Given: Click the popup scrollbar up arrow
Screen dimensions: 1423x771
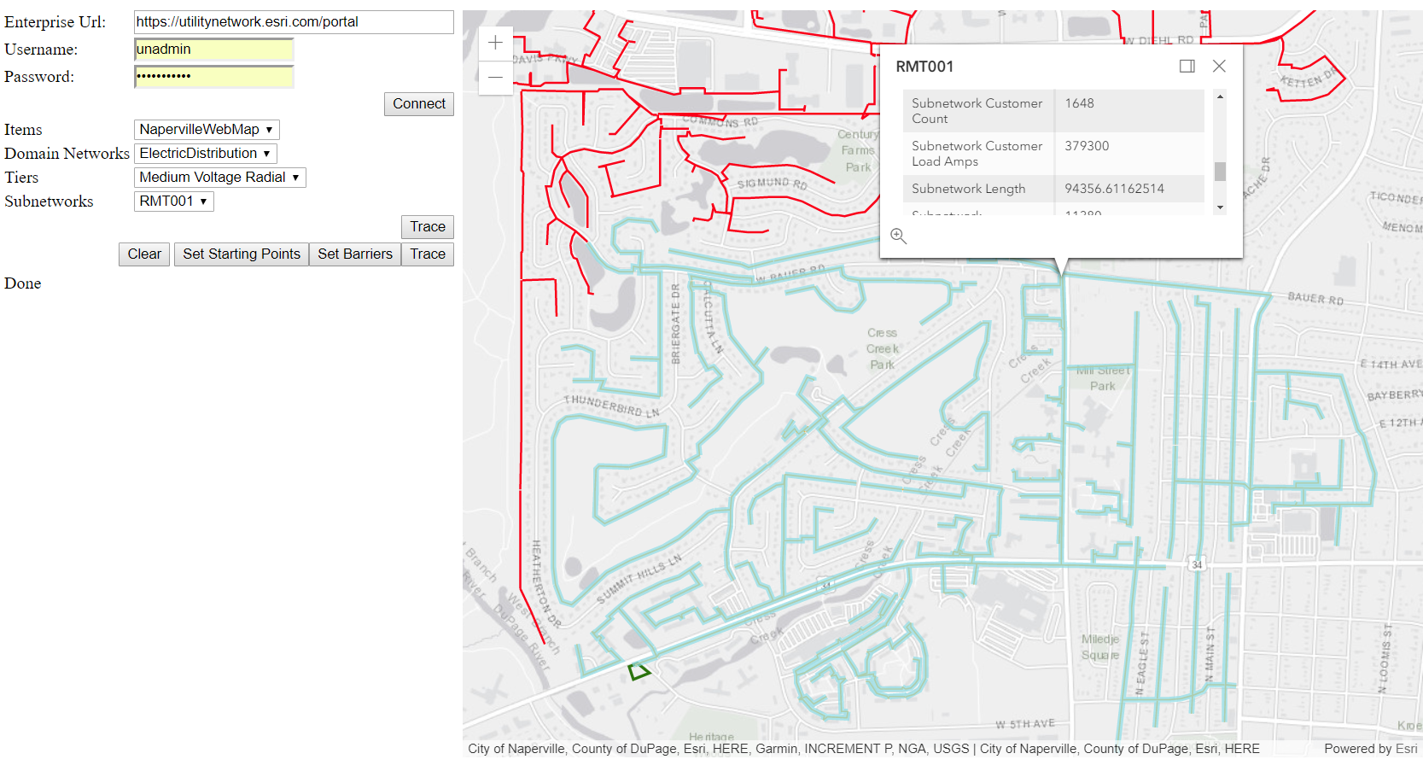Looking at the screenshot, I should [1220, 96].
